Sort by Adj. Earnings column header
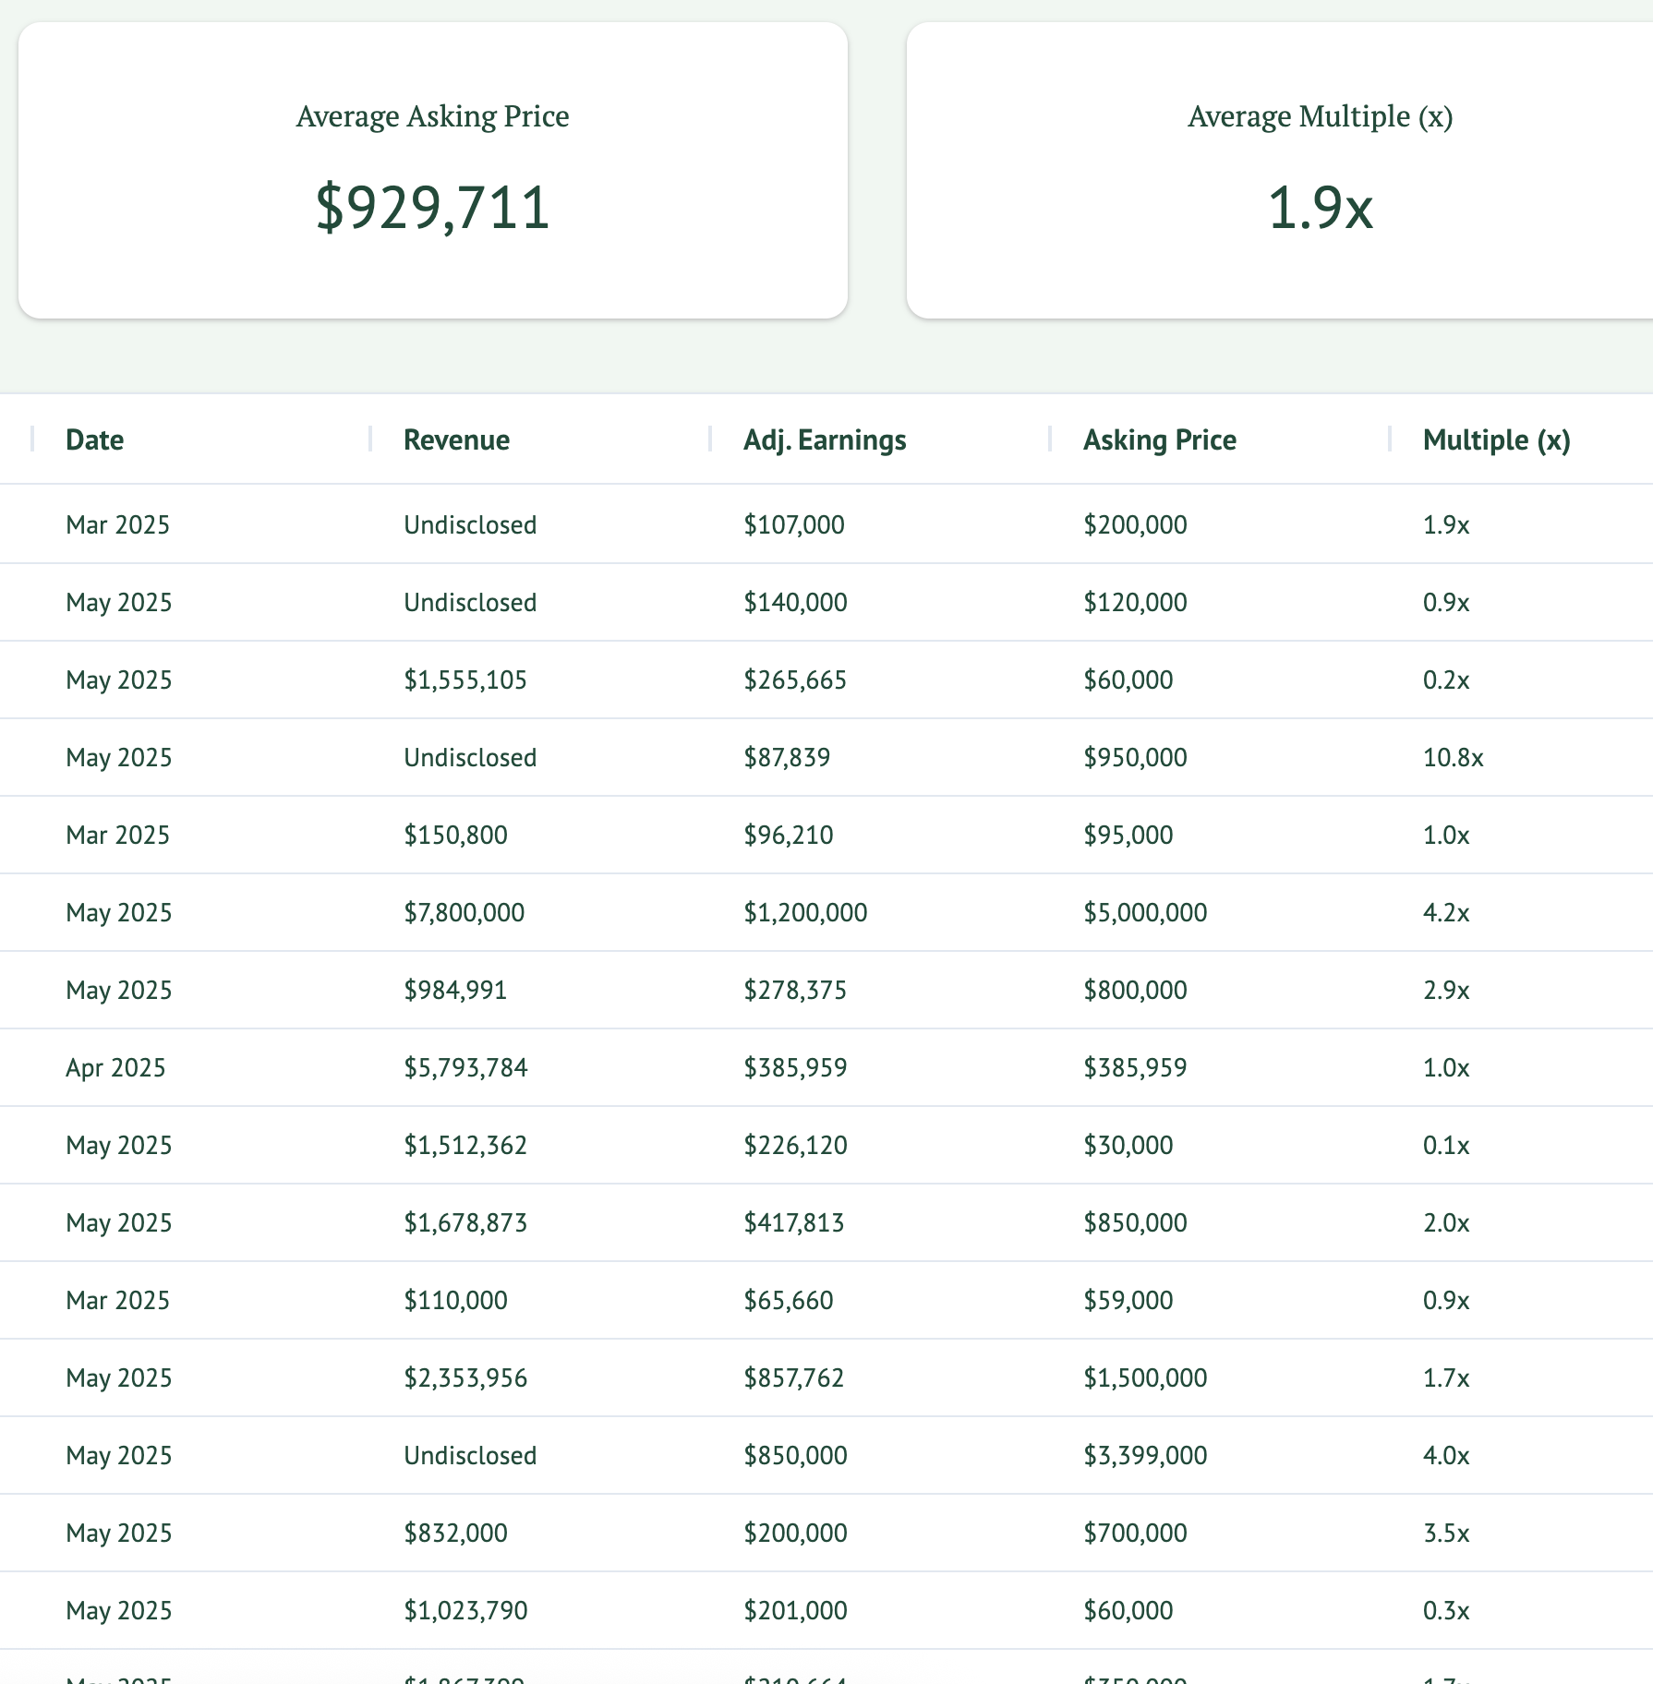 [x=825, y=440]
